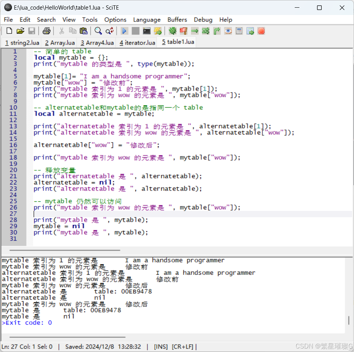Copy text with the Copy icon
The width and height of the screenshot is (354, 352).
72,31
